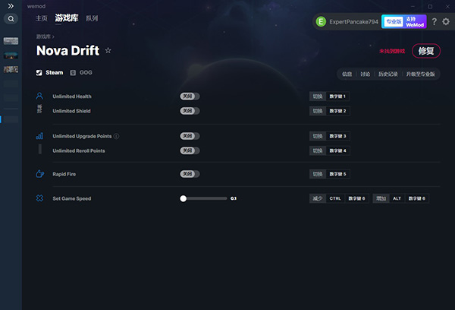
Task: Toggle the Unlimited Upgrade Points switch
Action: coord(190,136)
